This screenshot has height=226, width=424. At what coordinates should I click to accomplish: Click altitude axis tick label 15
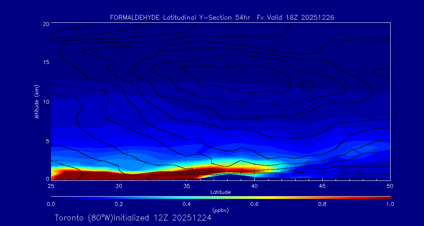tap(46, 62)
